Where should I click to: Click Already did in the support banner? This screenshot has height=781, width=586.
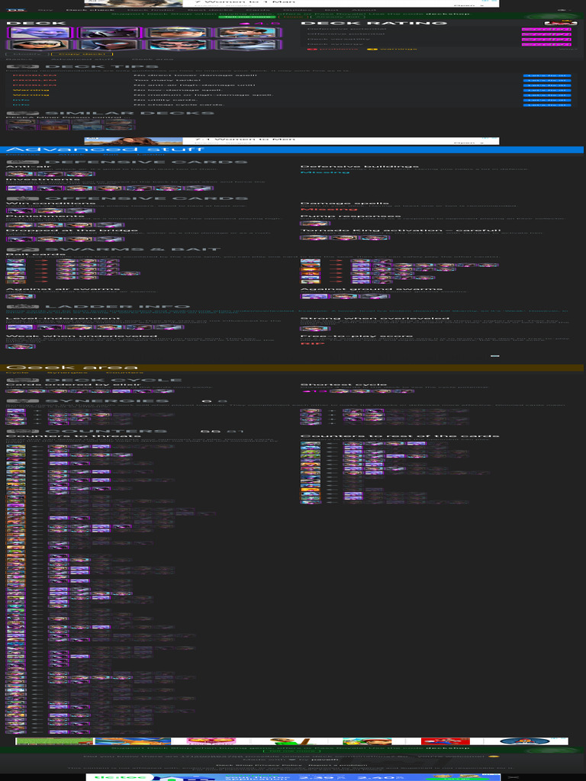(338, 17)
